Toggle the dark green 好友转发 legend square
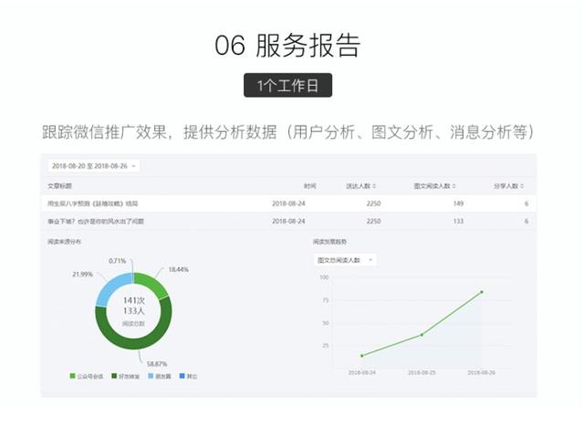Image resolution: width=584 pixels, height=426 pixels. pos(114,376)
